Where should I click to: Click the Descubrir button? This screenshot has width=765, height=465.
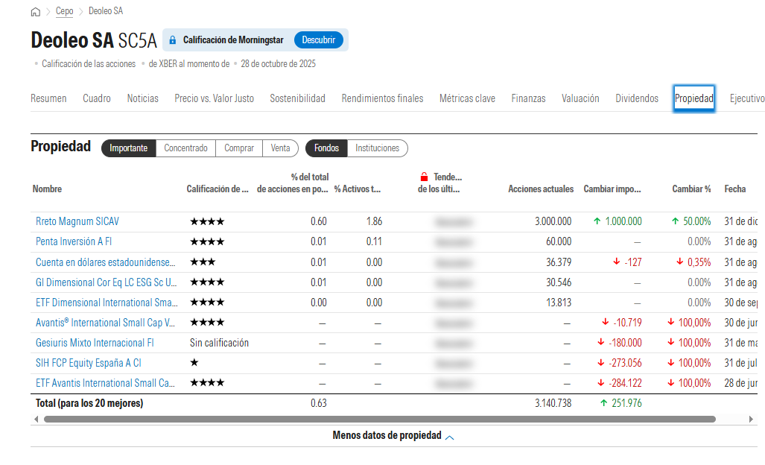click(319, 40)
